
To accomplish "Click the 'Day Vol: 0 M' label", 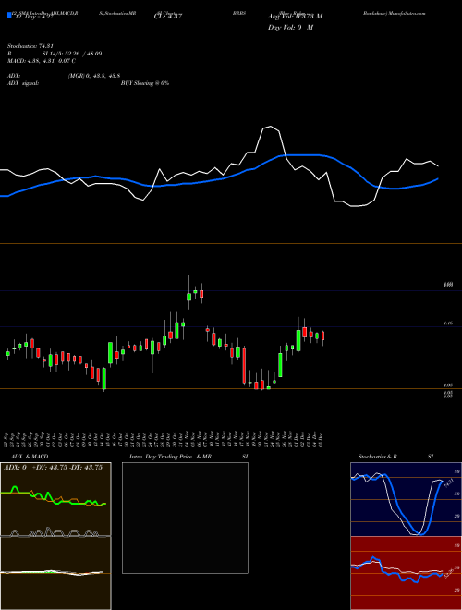I will (x=290, y=28).
